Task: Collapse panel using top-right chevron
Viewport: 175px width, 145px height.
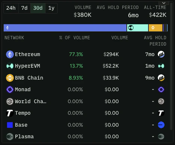Action: [164, 3]
